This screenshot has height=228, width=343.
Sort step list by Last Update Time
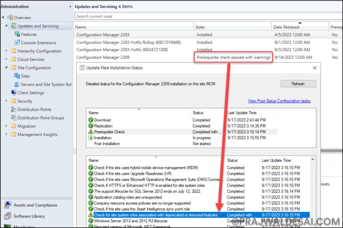[252, 113]
